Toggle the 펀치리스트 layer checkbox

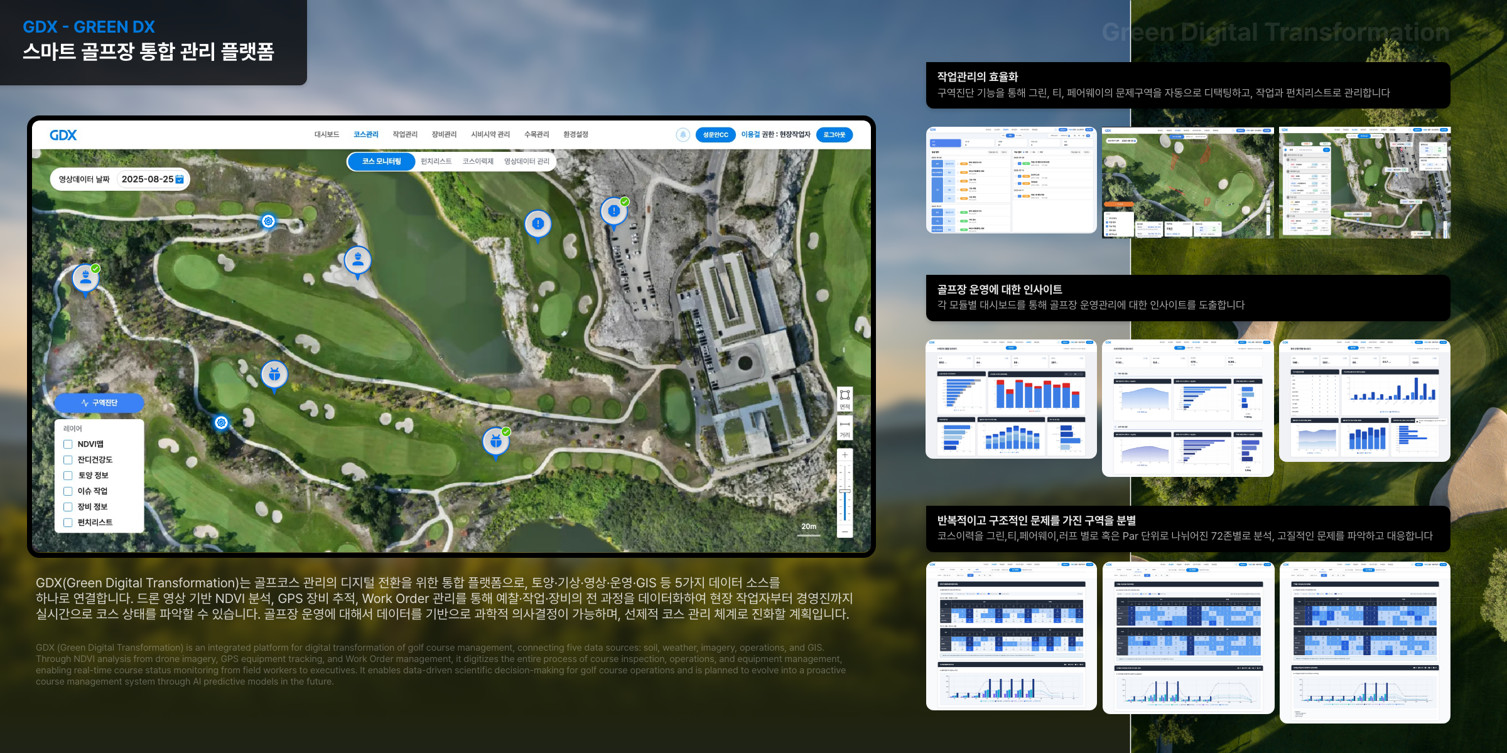click(68, 523)
